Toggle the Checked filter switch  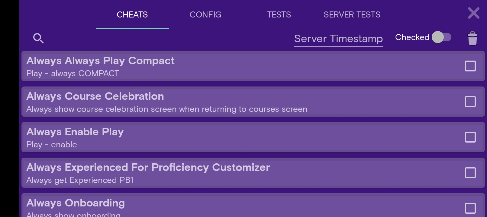[x=441, y=37]
